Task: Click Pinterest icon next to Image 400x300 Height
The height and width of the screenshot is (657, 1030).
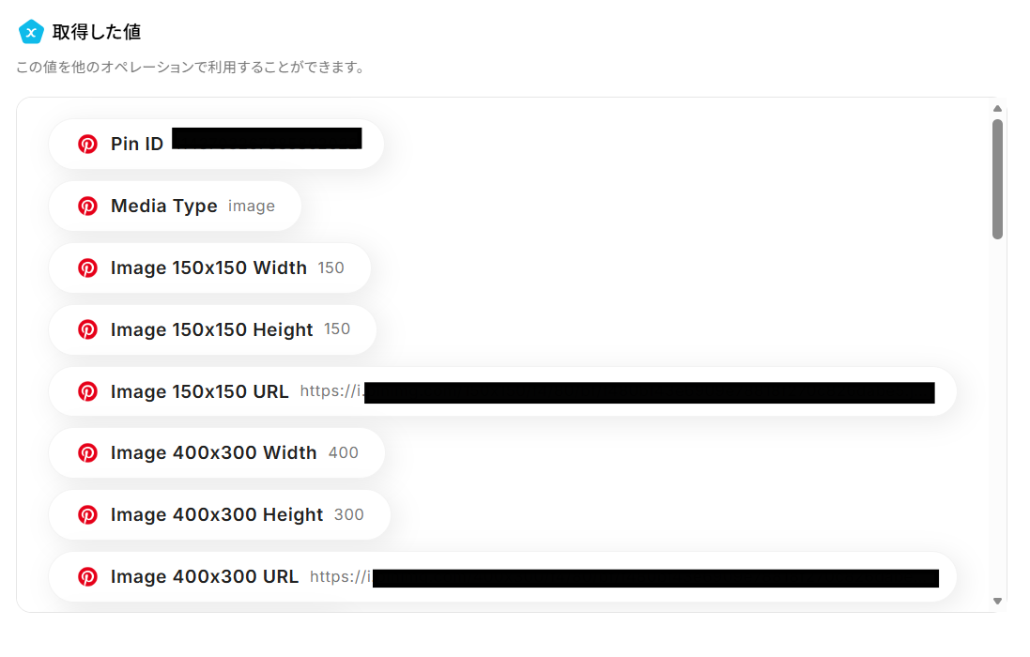Action: (x=87, y=514)
